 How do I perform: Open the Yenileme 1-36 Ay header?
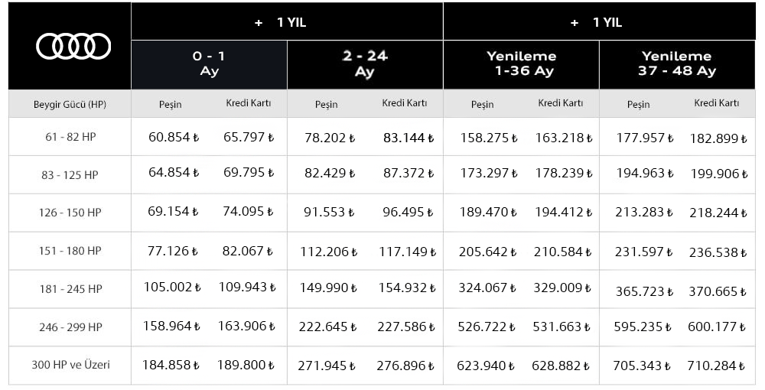[x=521, y=64]
